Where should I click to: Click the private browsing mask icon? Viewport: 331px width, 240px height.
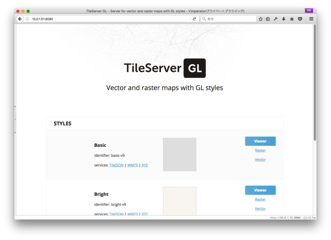tap(309, 10)
